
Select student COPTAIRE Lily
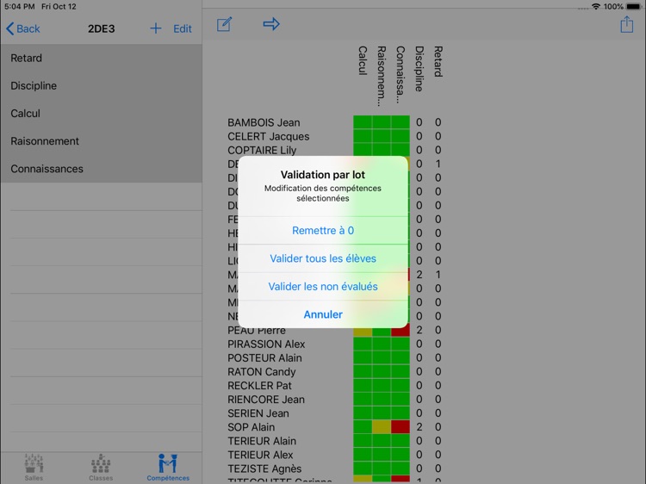(262, 151)
